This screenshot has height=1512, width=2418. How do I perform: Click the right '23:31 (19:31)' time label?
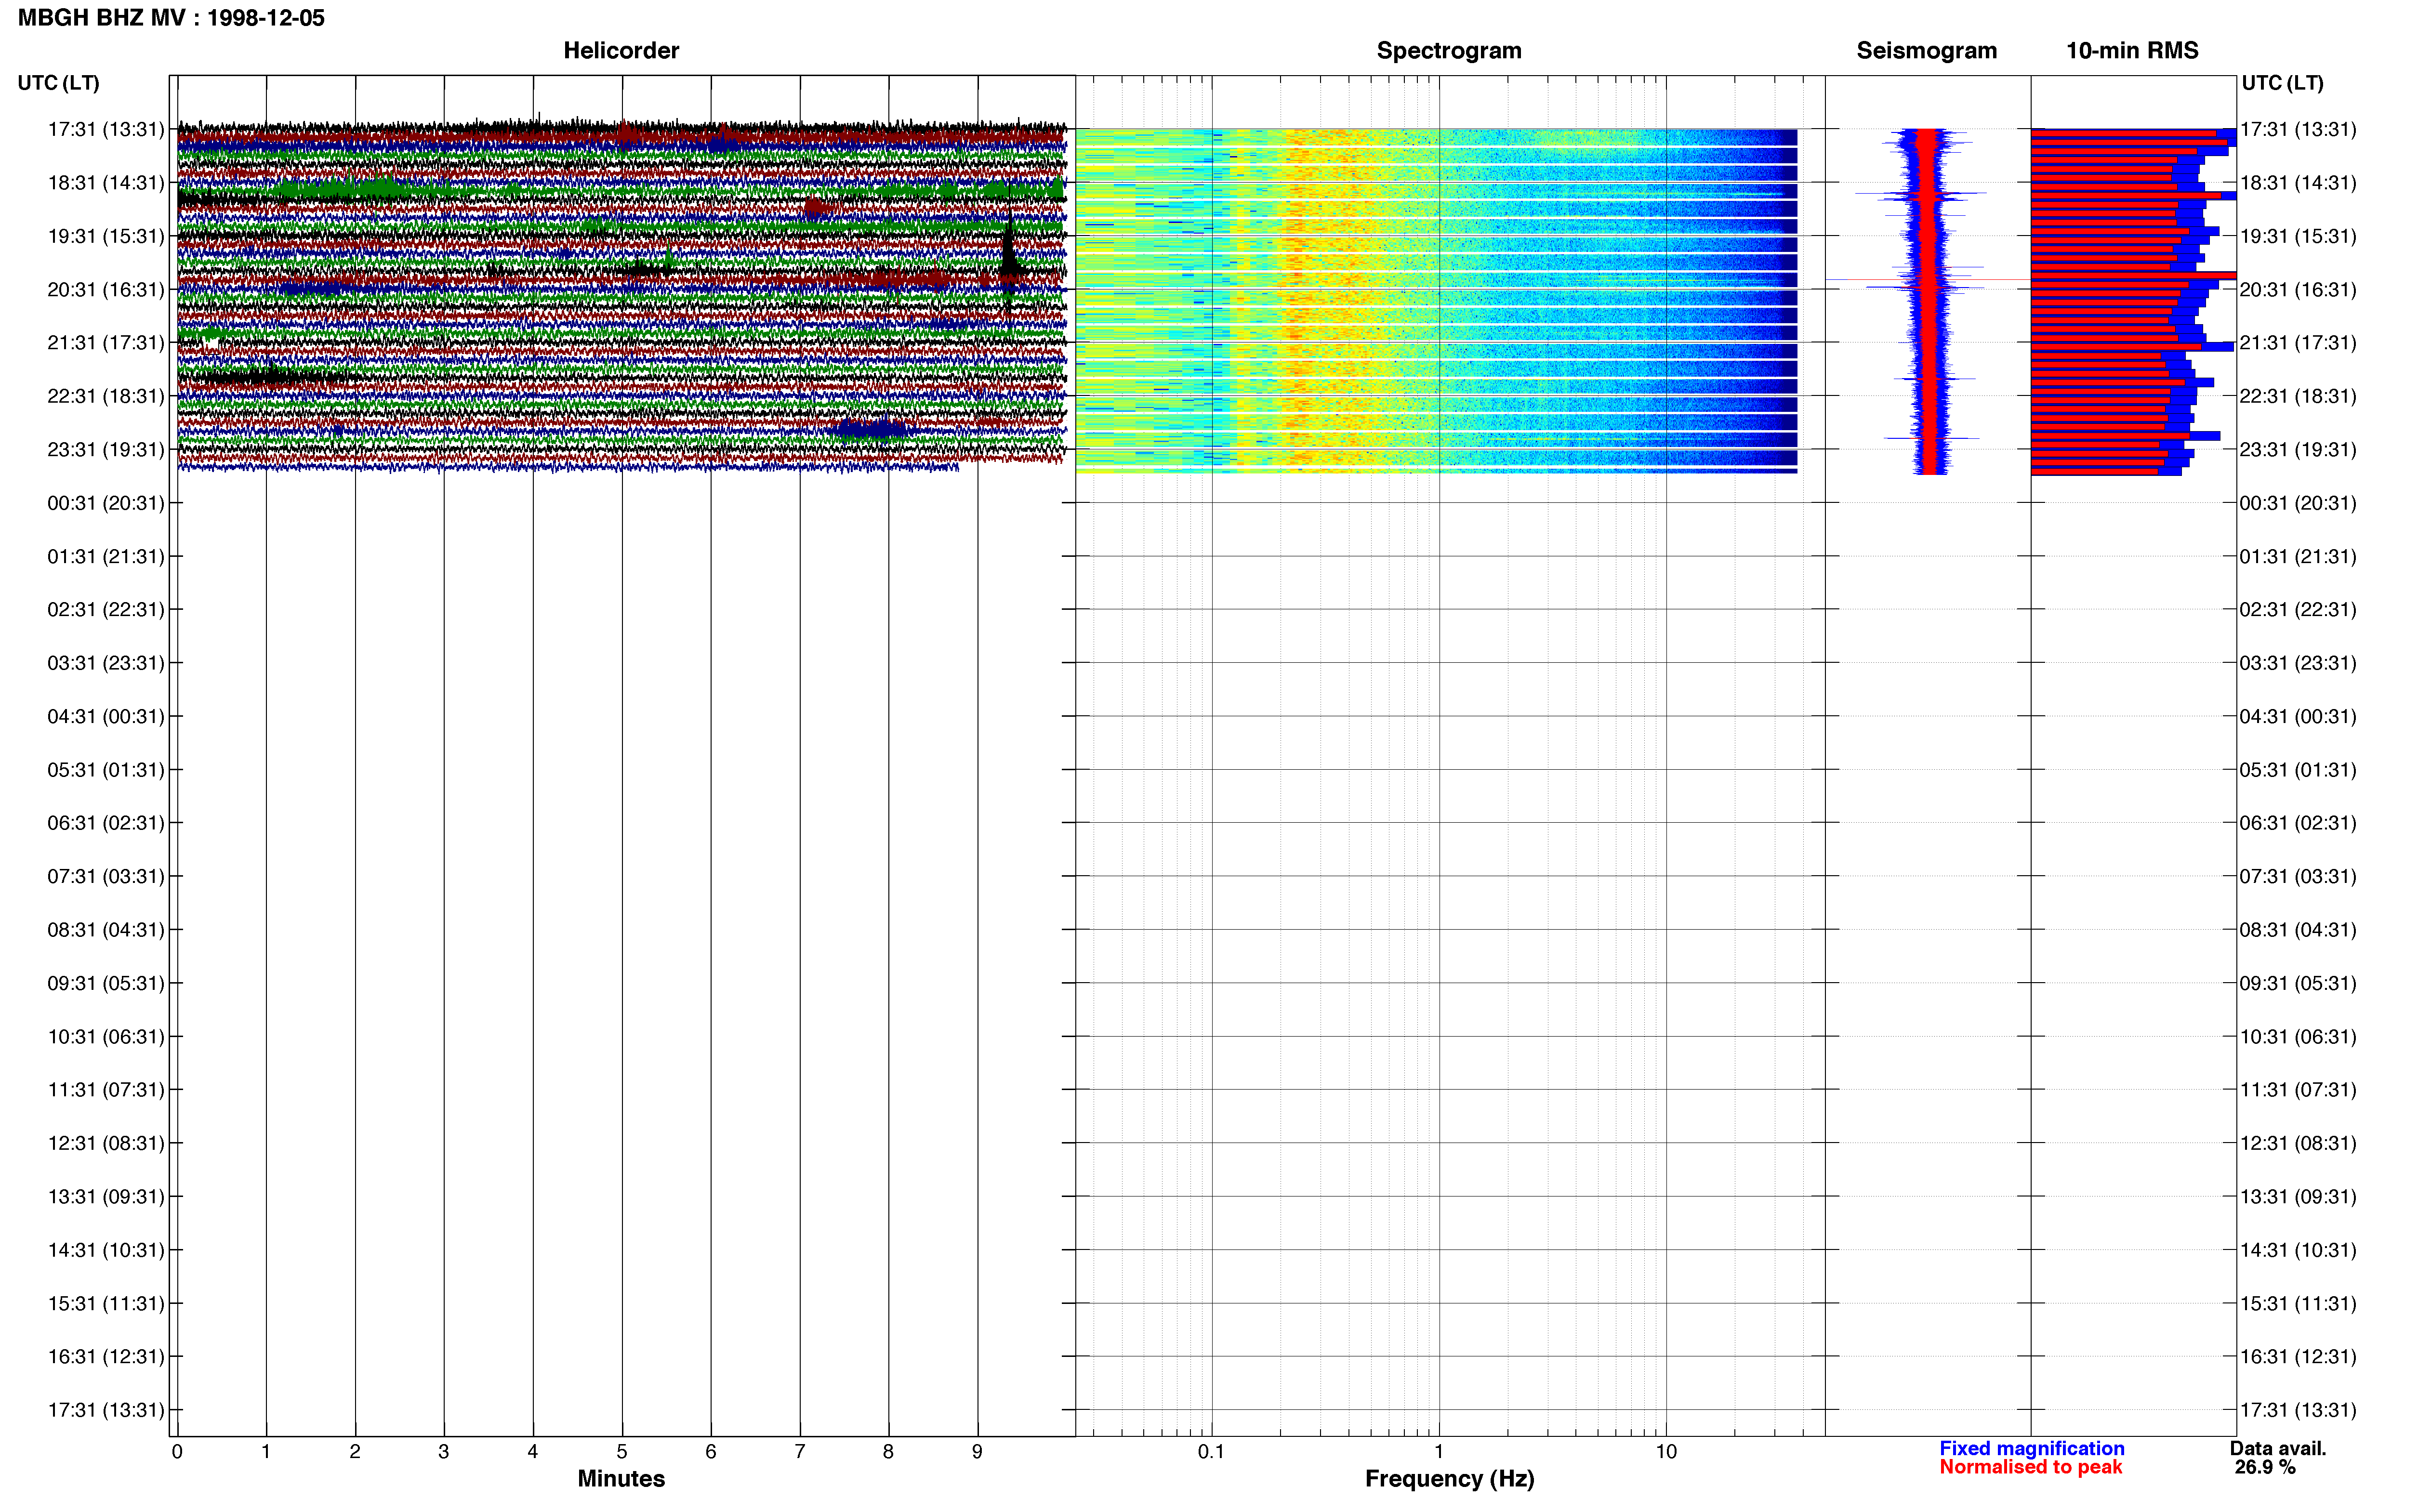[x=2298, y=450]
